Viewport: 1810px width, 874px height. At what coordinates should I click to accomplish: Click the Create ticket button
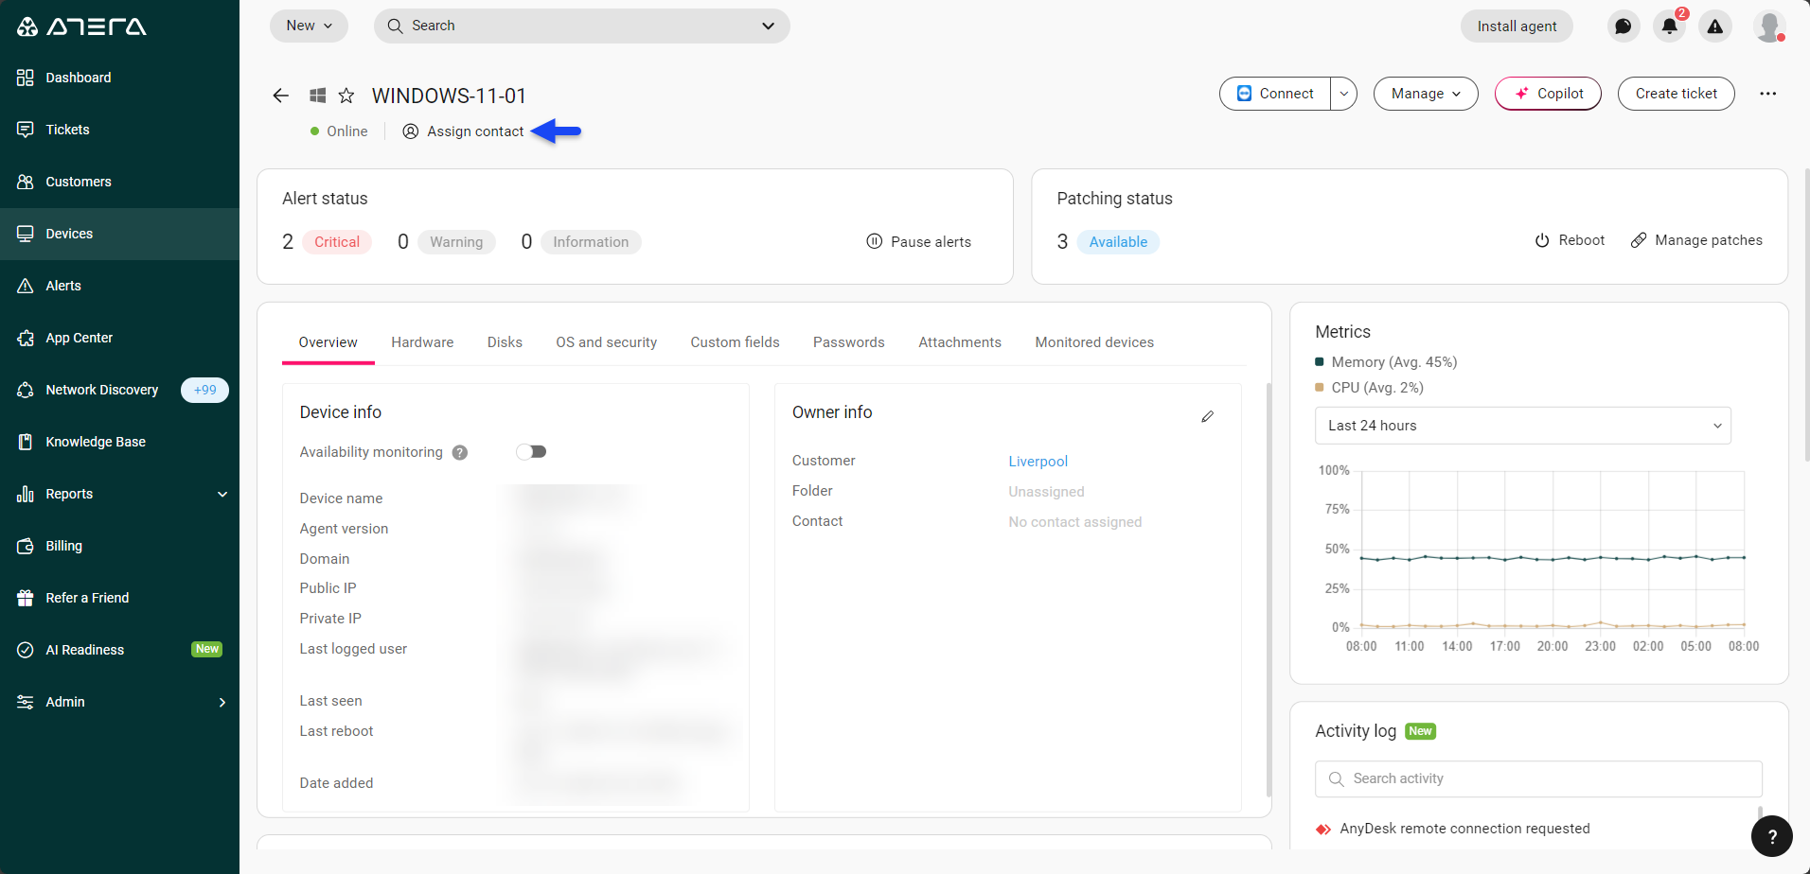[1676, 94]
